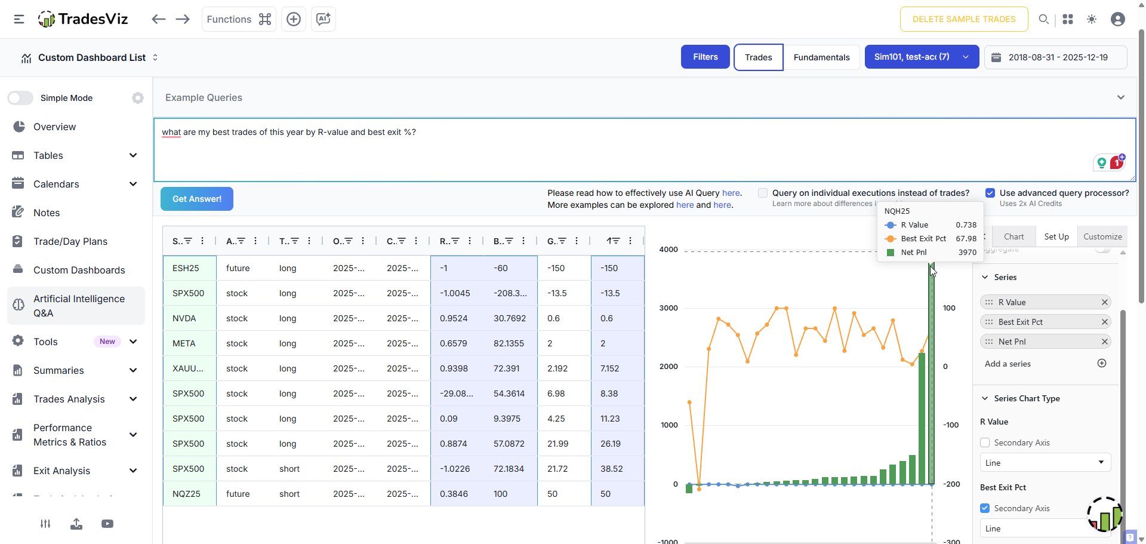Open the search magnifier icon
The height and width of the screenshot is (544, 1146).
1044,19
